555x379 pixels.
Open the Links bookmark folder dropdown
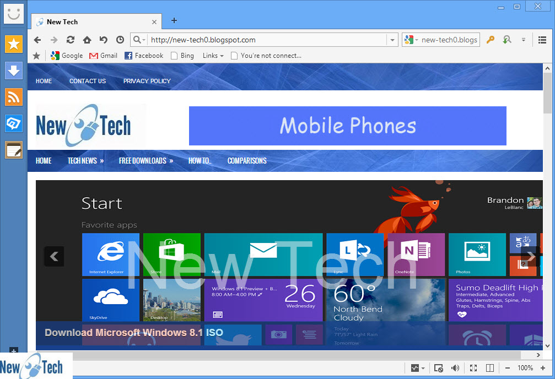213,56
